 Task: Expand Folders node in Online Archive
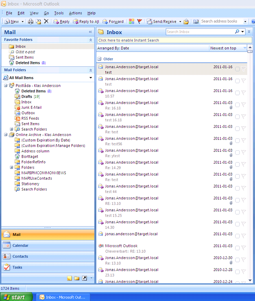tap(11, 167)
